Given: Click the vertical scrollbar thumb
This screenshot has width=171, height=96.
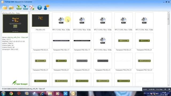Looking at the screenshot, I should pyautogui.click(x=168, y=19).
